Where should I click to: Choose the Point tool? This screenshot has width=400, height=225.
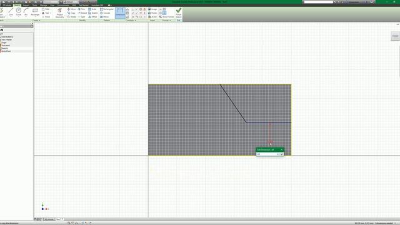pos(46,17)
